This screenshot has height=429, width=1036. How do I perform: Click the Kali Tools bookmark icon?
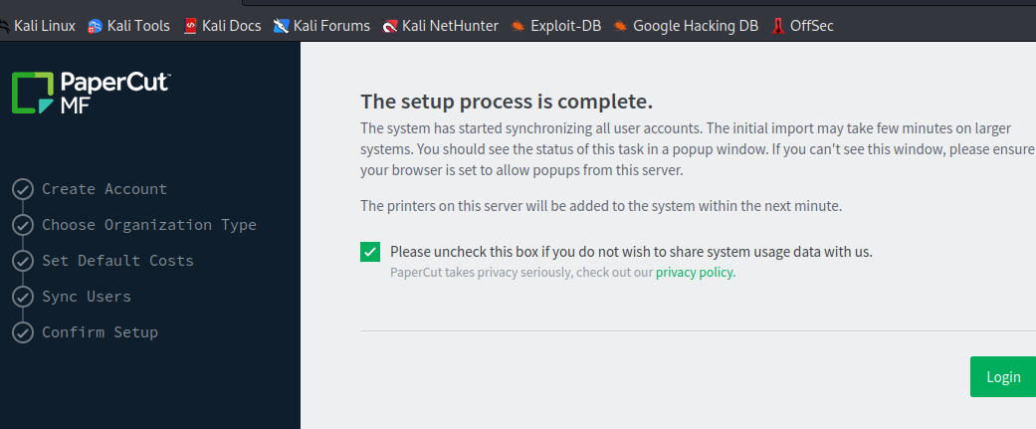(96, 26)
